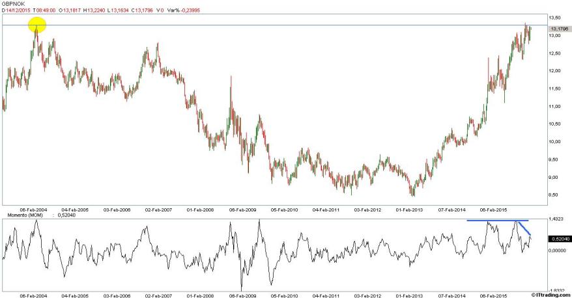572x298 pixels.
Task: Click 06-Feb-2015 under the momentum panel
Action: point(493,296)
